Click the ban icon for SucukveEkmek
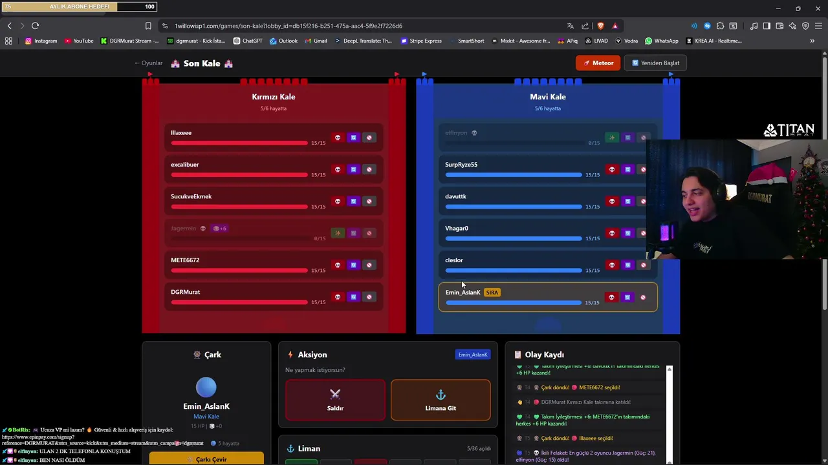This screenshot has width=828, height=465. (369, 201)
